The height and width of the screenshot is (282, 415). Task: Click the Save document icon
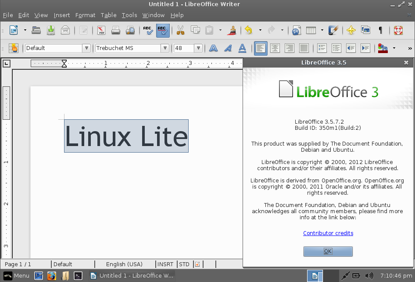click(x=51, y=30)
